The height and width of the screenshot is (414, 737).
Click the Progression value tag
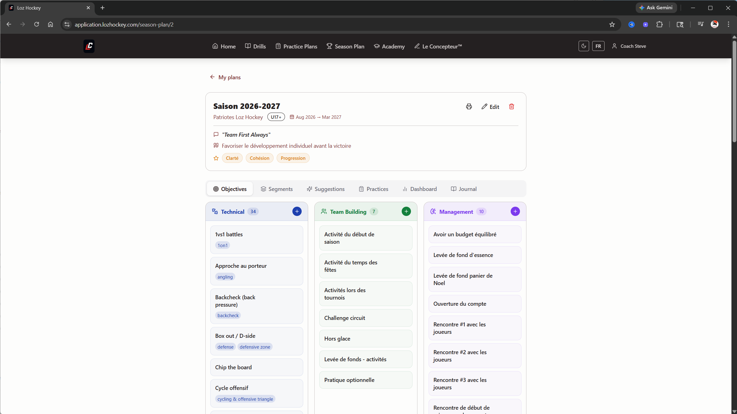[x=293, y=158]
